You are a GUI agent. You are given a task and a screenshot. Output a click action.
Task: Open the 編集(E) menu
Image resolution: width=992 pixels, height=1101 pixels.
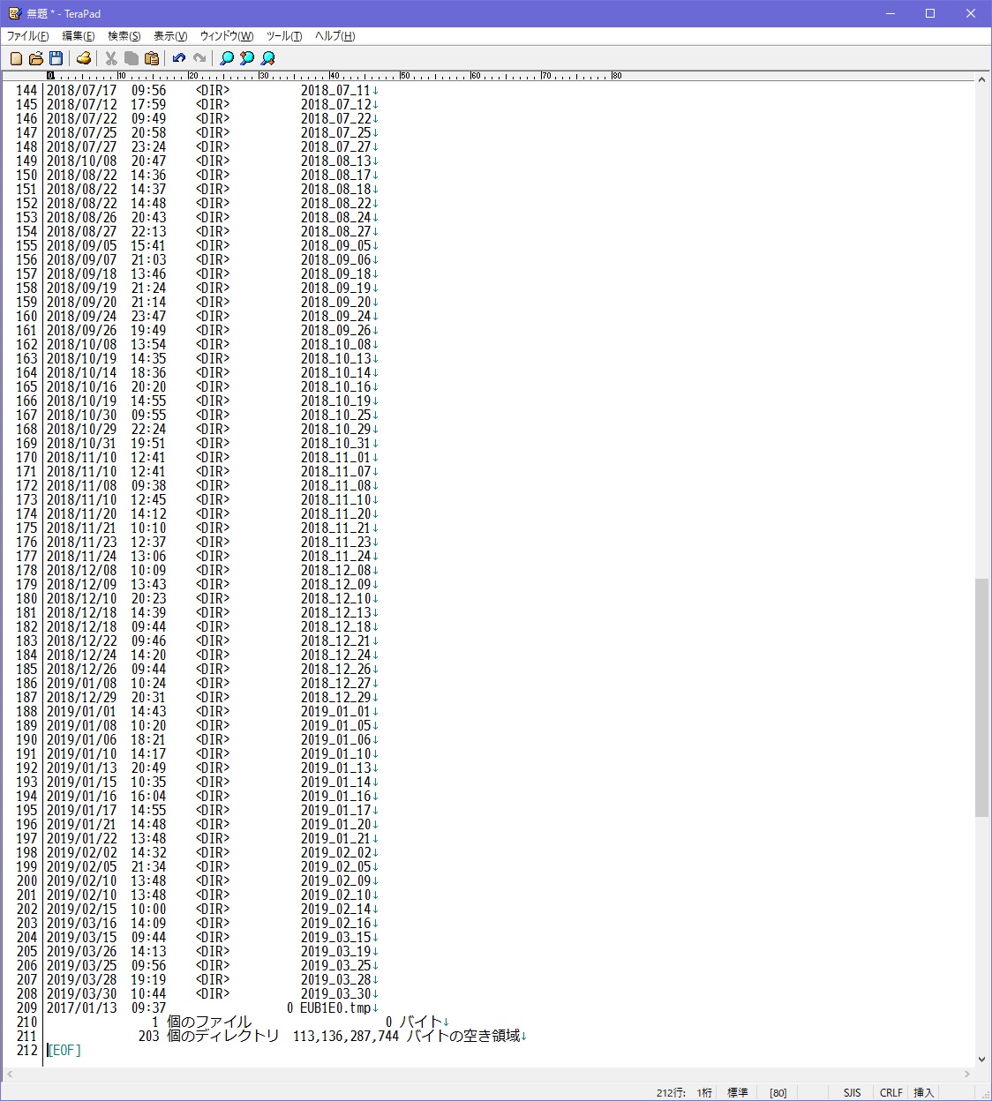pos(79,36)
